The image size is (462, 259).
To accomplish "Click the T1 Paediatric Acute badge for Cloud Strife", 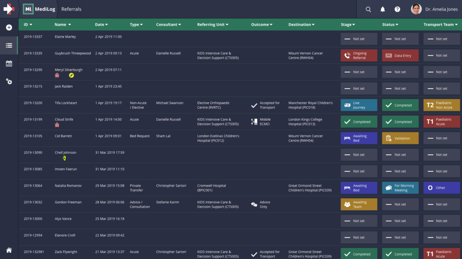I will coord(441,121).
